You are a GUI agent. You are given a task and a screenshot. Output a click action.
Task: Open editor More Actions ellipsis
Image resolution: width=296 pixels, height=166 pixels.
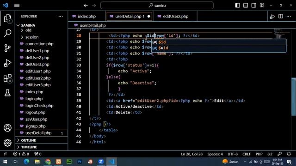pyautogui.click(x=289, y=17)
